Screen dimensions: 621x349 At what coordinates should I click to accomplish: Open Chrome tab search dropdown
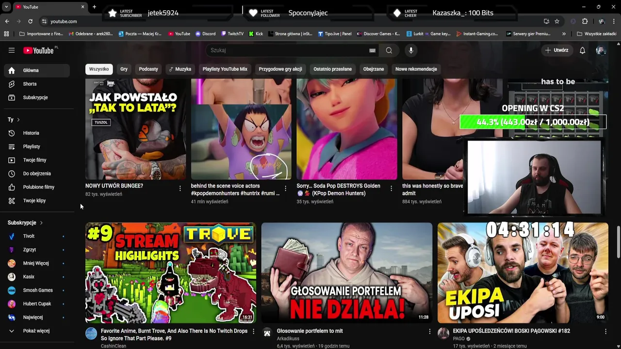(6, 7)
